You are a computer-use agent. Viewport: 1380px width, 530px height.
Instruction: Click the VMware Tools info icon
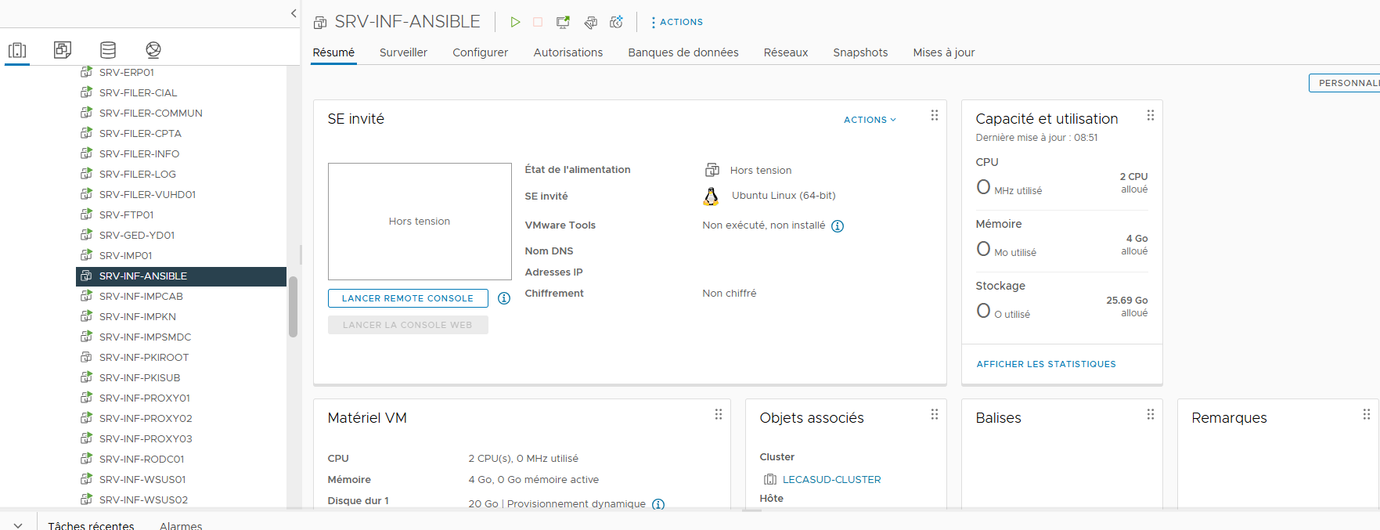pyautogui.click(x=838, y=226)
